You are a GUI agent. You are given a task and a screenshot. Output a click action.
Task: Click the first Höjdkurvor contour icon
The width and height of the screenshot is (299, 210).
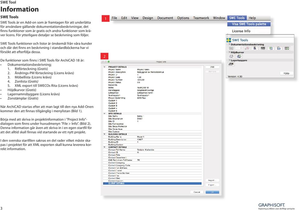pyautogui.click(x=231, y=56)
